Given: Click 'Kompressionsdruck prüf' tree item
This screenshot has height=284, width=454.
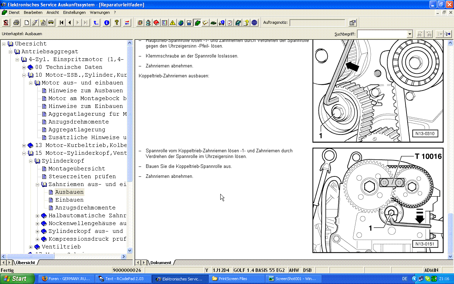Looking at the screenshot, I should 87,239.
